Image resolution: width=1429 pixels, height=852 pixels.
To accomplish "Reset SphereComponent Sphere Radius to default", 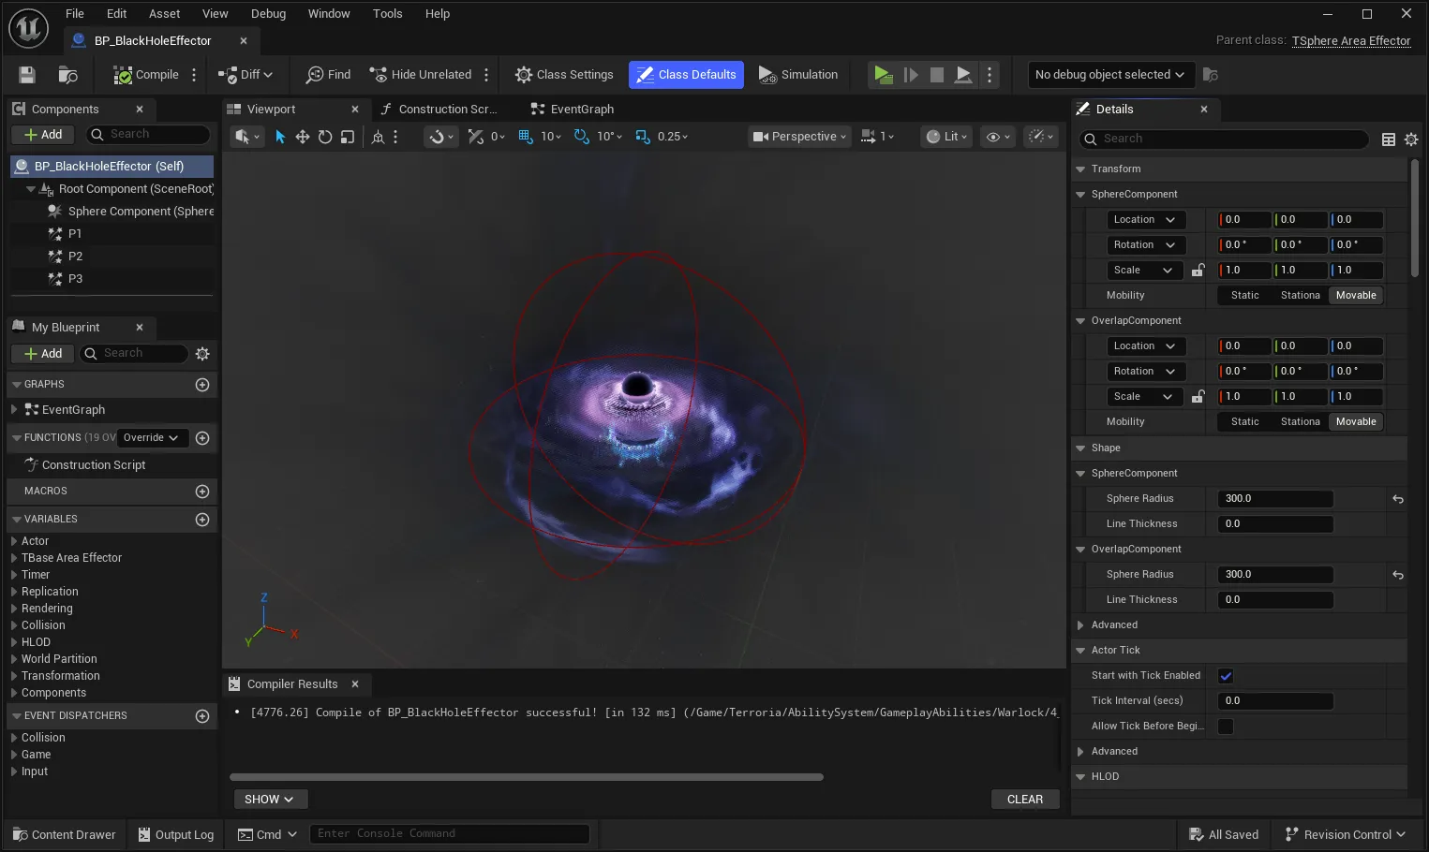I will point(1398,499).
